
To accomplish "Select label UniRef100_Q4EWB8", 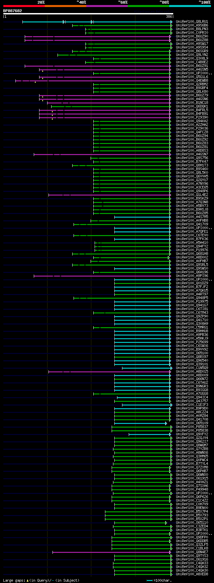I will coord(192,81).
